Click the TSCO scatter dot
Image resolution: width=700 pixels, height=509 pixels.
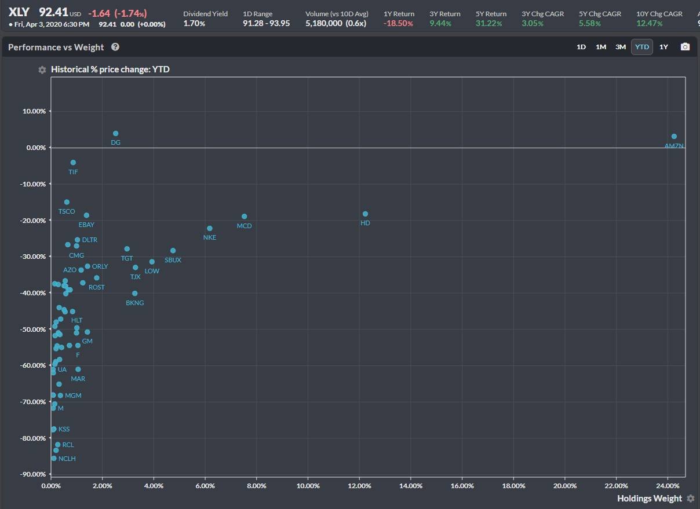67,202
